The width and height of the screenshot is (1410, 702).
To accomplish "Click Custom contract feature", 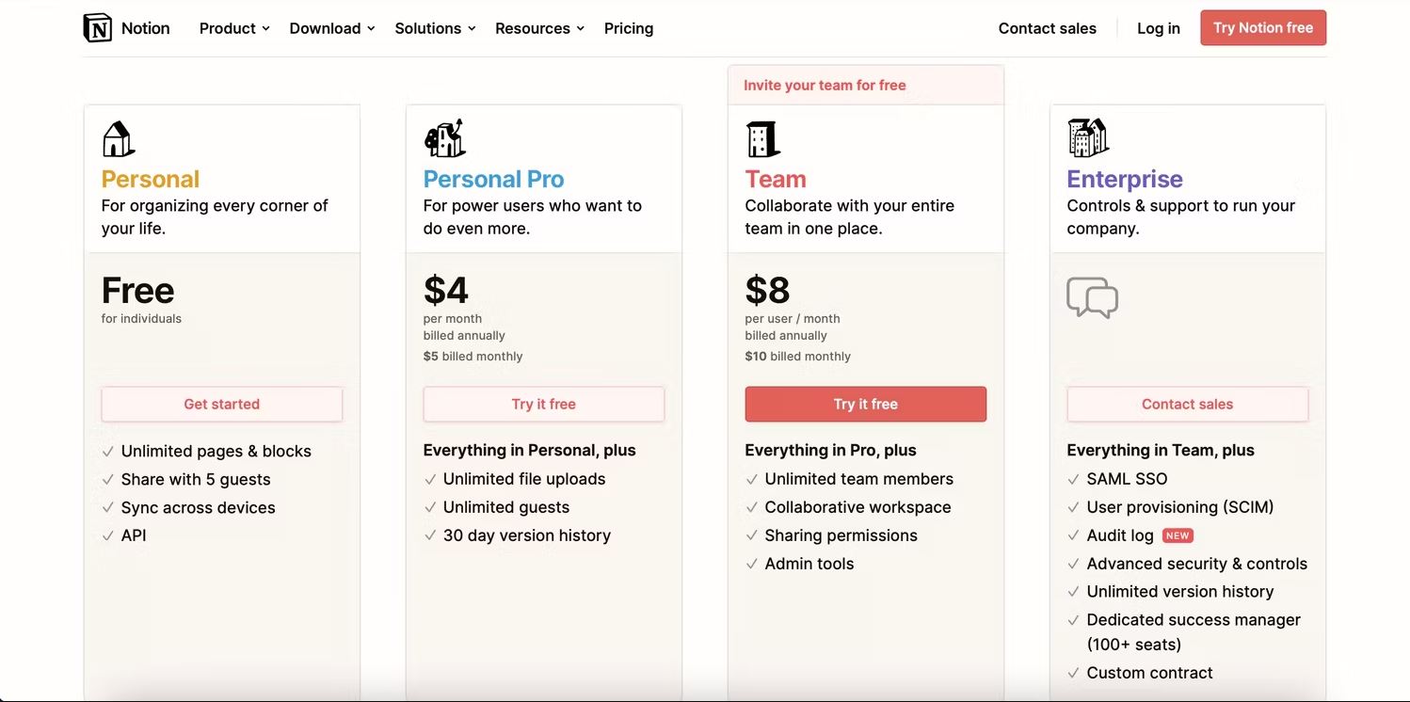I will coord(1150,674).
